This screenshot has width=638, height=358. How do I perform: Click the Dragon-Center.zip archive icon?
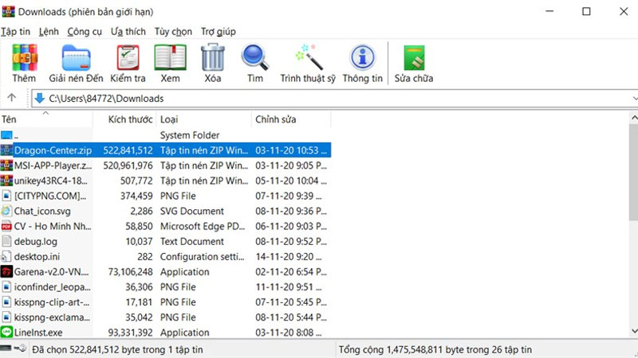click(6, 150)
